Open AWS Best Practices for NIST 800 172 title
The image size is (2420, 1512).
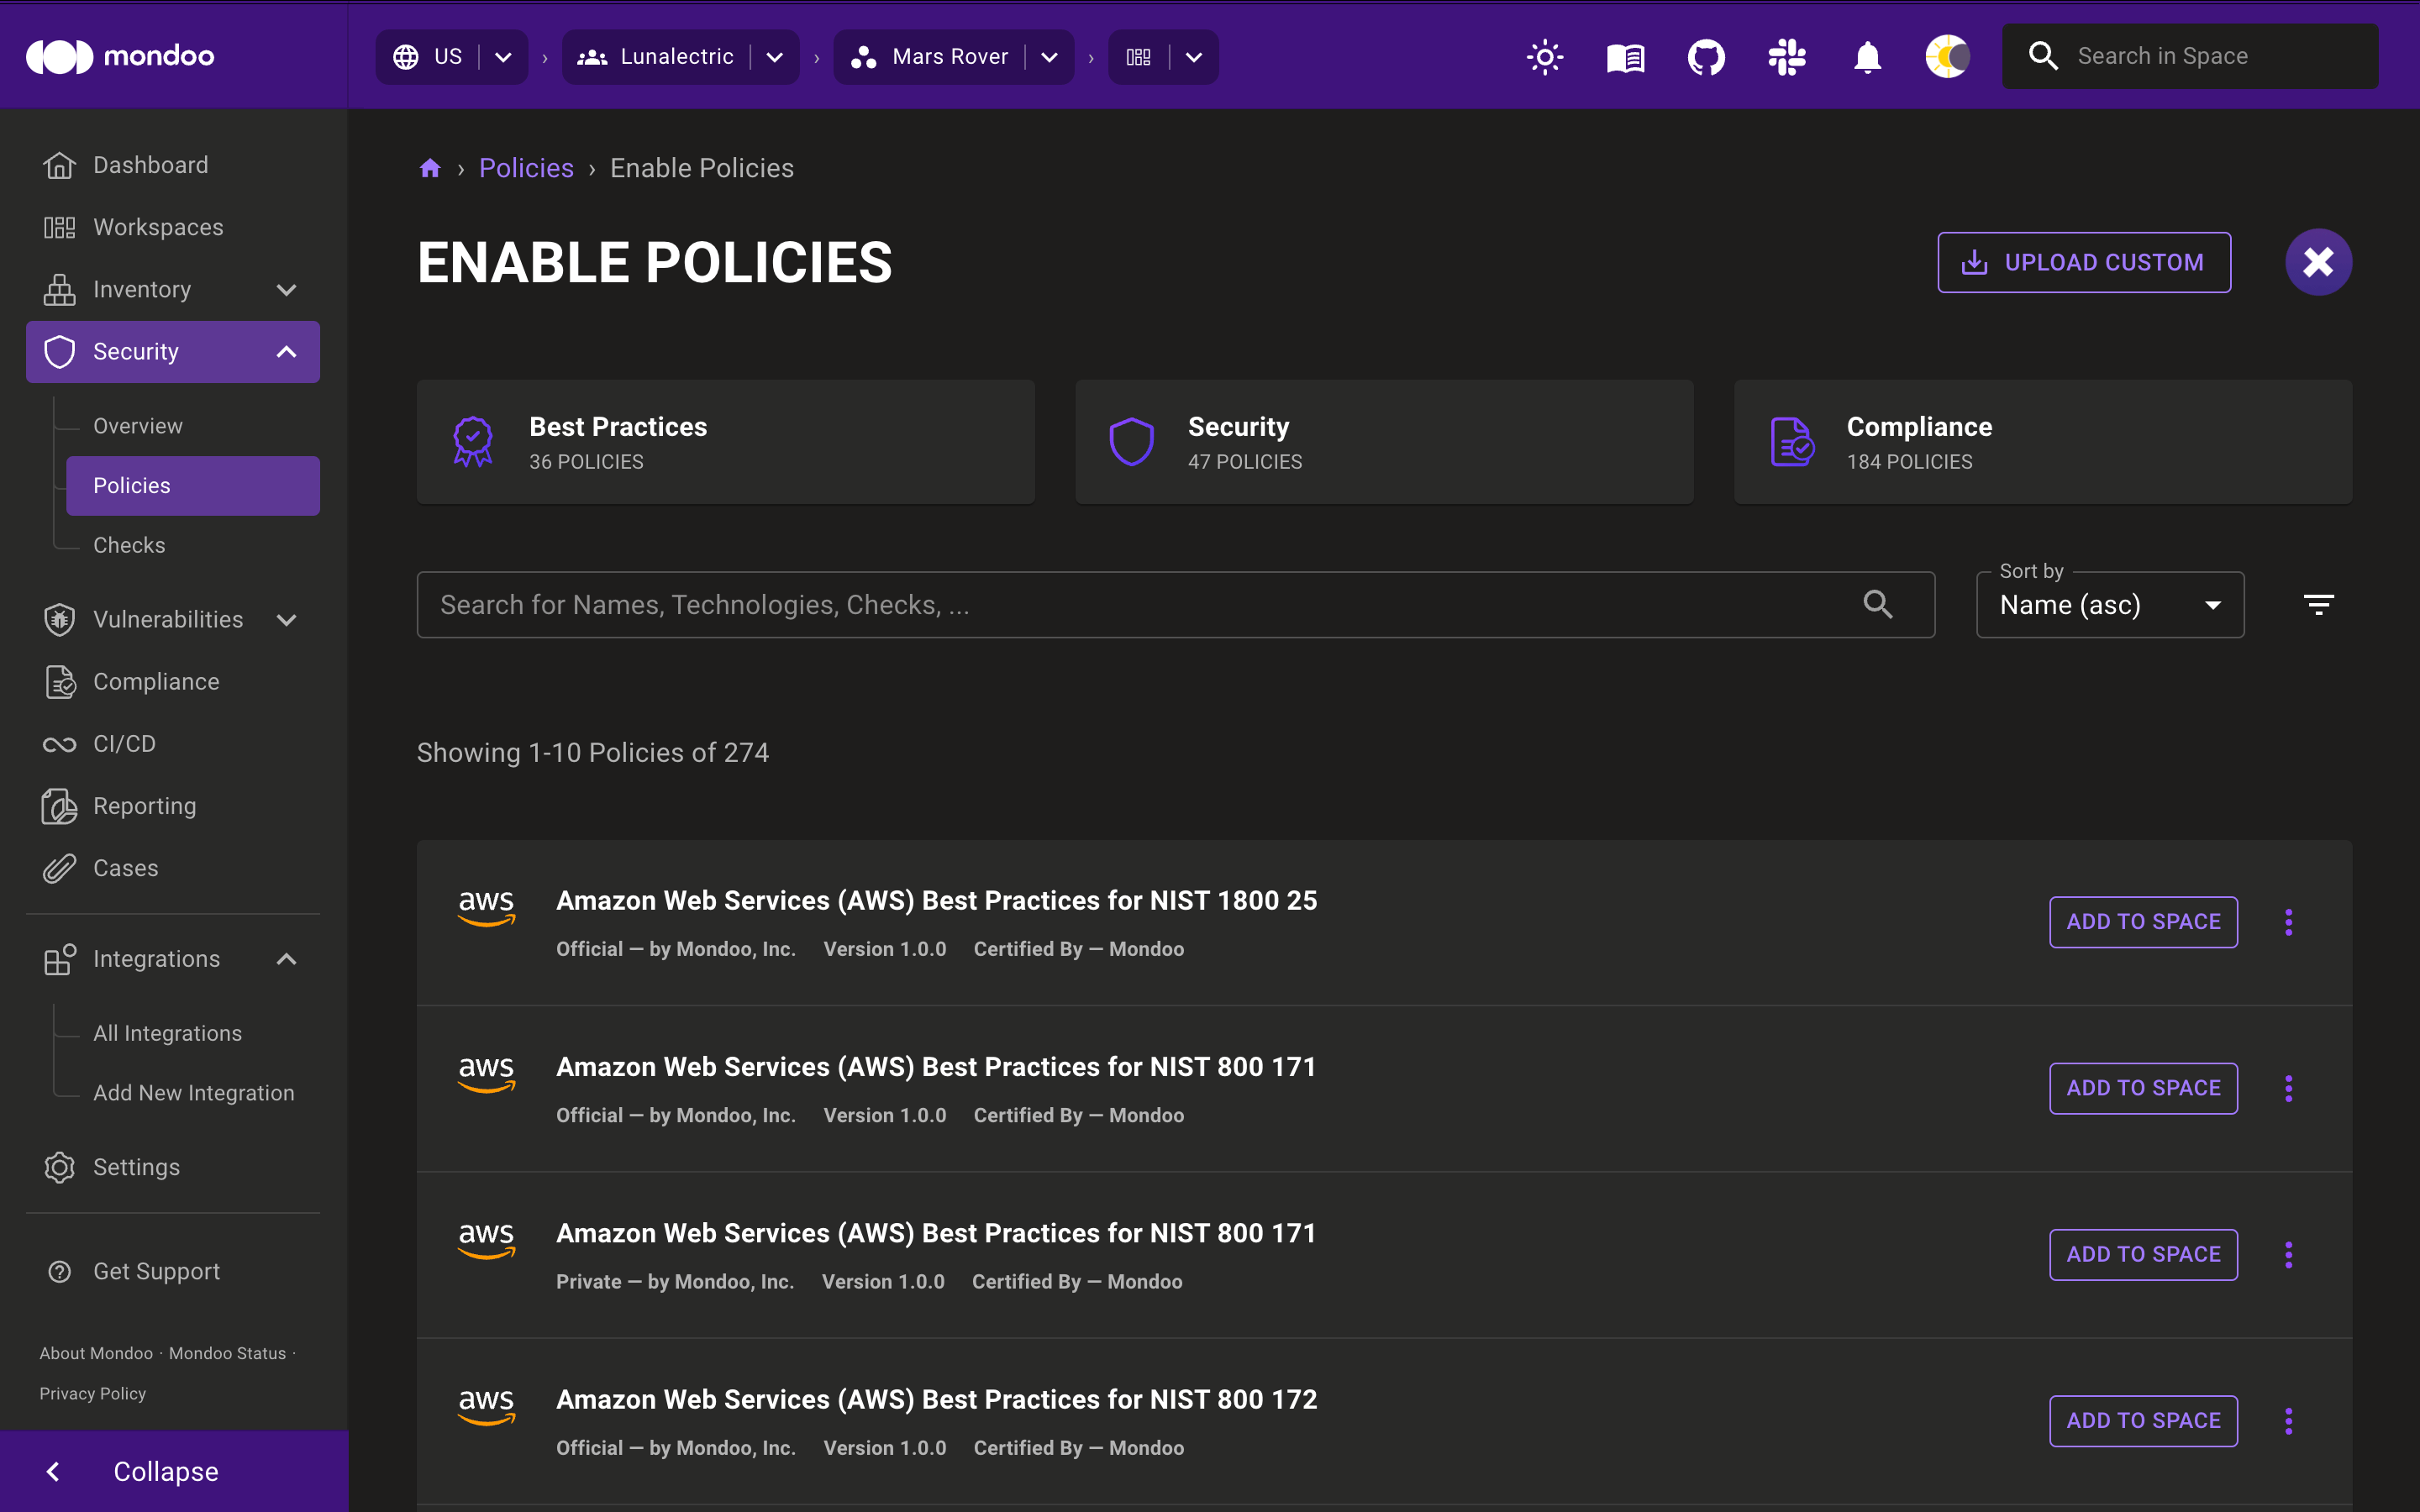pos(936,1399)
